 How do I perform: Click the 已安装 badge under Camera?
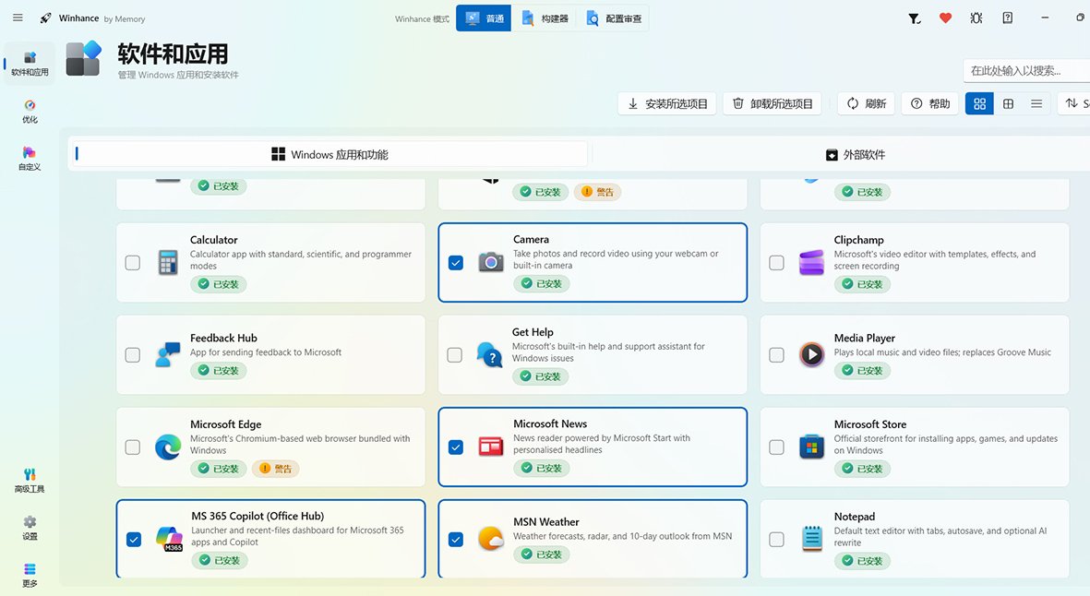click(542, 283)
